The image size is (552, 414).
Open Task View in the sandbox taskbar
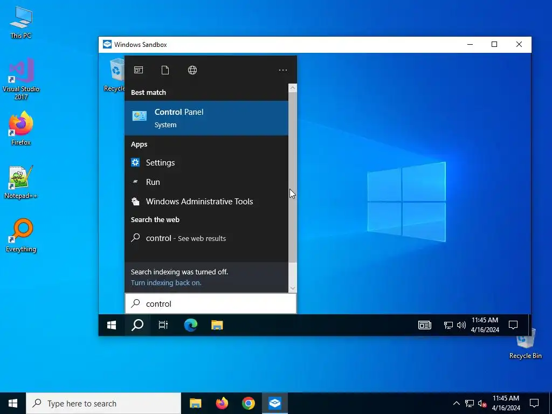click(163, 325)
